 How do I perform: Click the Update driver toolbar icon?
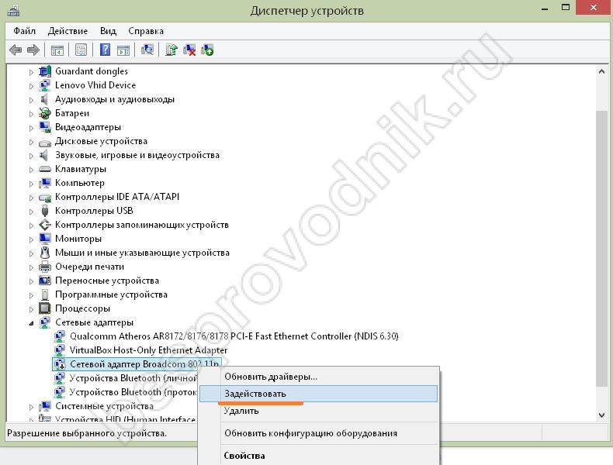click(171, 50)
